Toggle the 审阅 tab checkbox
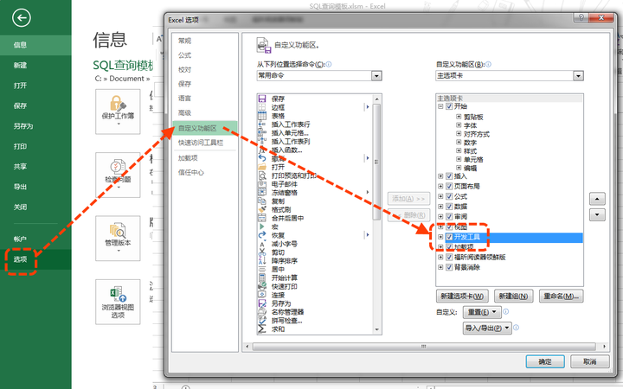623x389 pixels. click(449, 217)
